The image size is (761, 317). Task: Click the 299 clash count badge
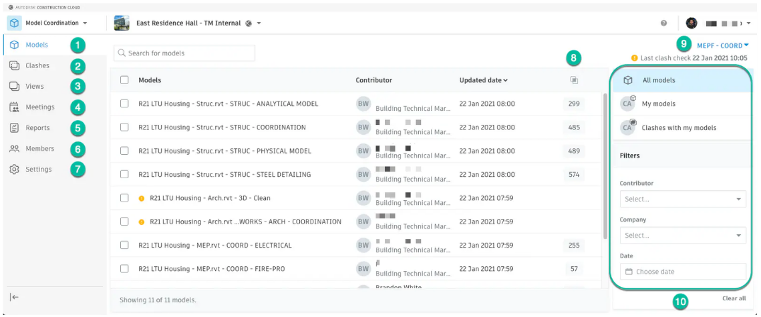pos(574,103)
